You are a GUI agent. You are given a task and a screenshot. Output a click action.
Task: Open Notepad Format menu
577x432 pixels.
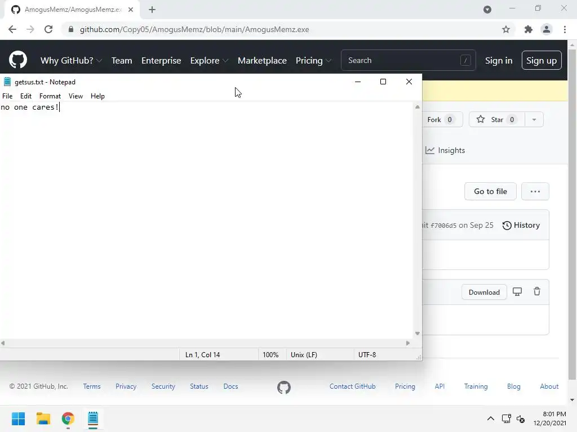coord(50,96)
